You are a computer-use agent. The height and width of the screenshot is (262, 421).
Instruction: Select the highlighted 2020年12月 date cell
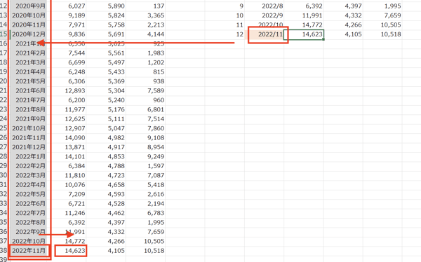point(29,34)
